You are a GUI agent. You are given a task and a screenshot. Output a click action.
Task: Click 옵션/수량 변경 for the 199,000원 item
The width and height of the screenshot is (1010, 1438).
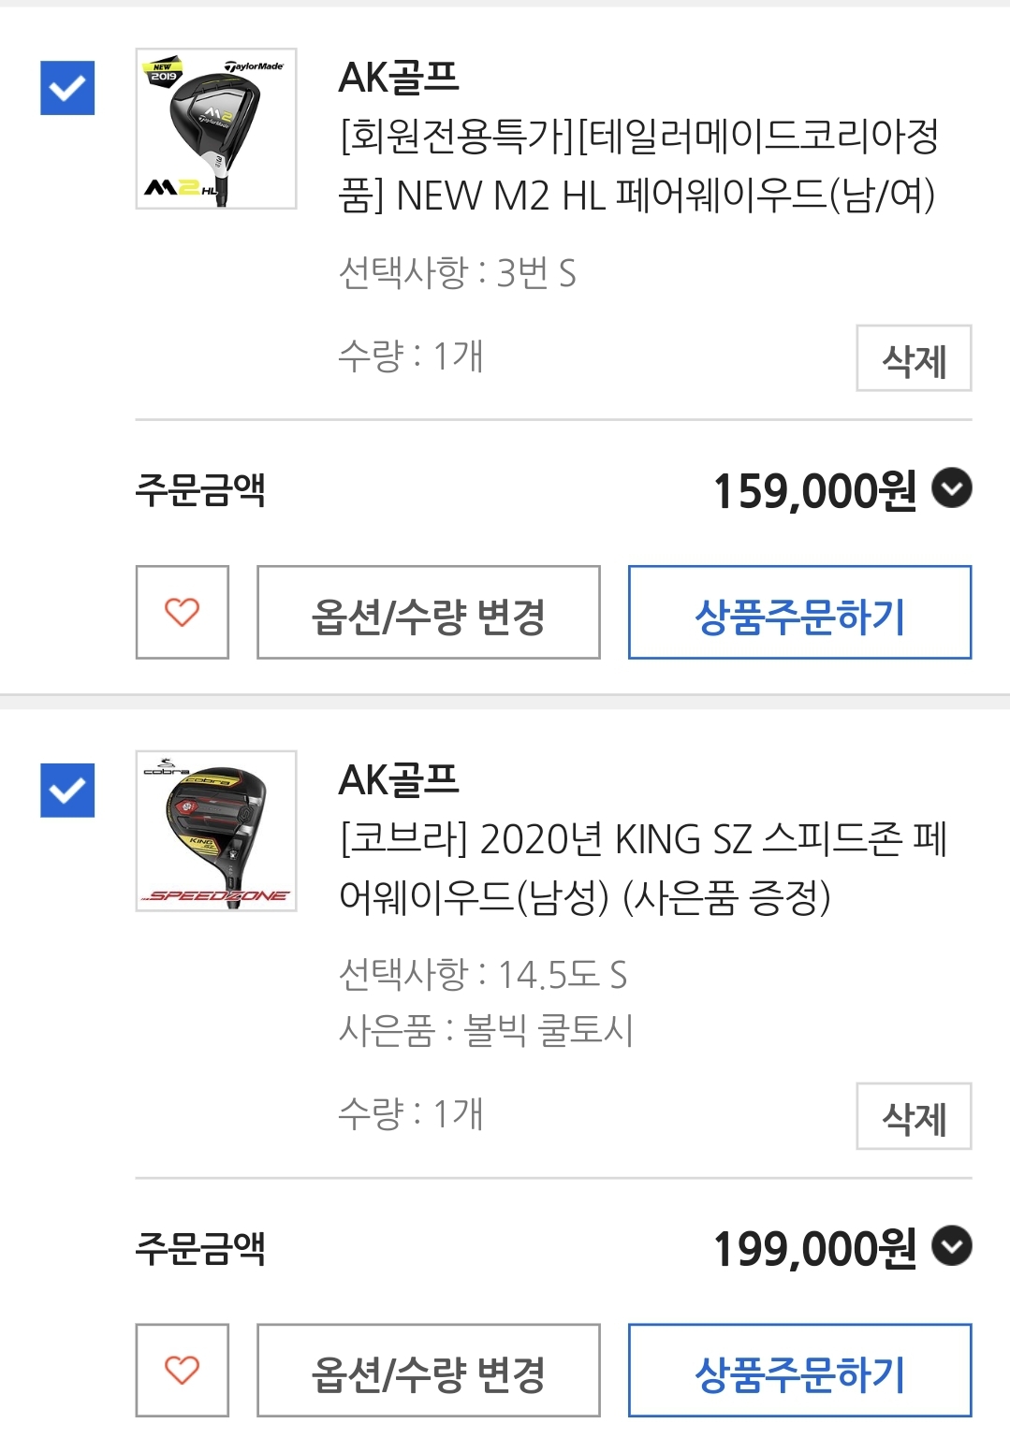click(x=429, y=1371)
